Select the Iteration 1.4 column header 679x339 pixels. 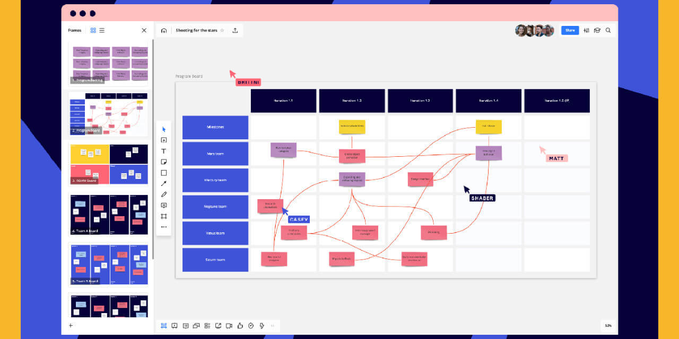point(489,101)
